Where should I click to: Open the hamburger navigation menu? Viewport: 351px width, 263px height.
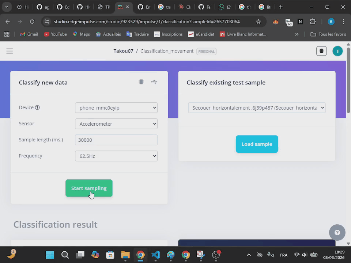pyautogui.click(x=10, y=51)
